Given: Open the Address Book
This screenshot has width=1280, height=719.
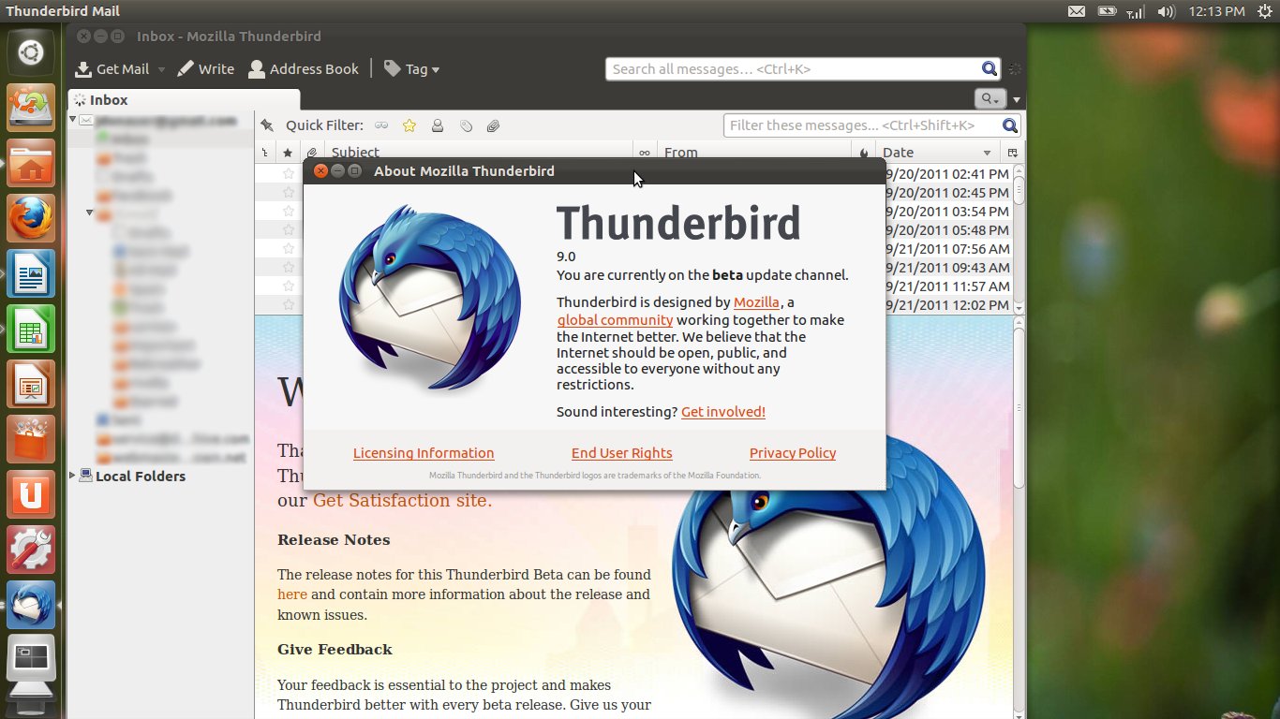Looking at the screenshot, I should click(x=304, y=69).
